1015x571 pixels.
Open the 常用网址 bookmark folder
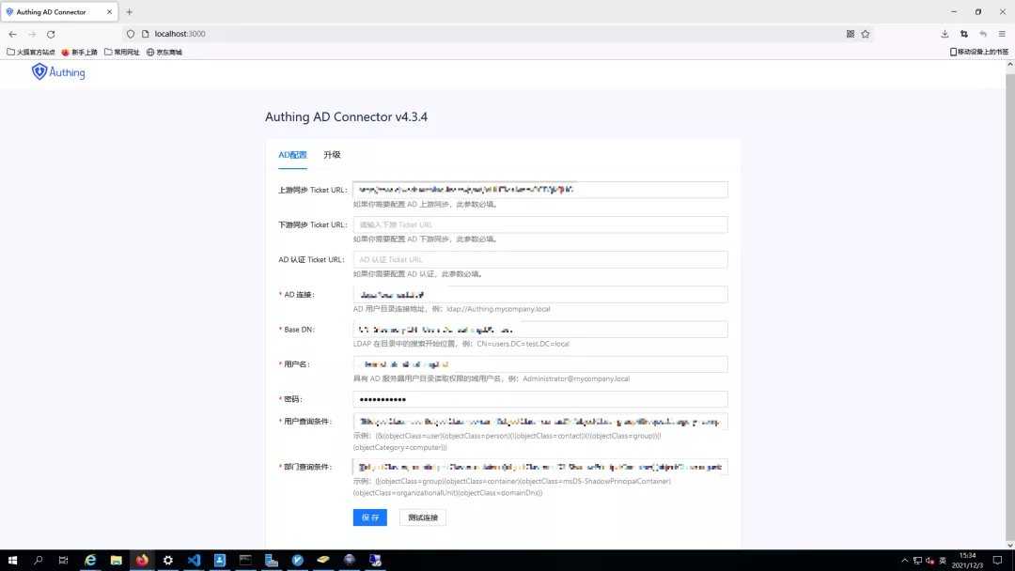[x=121, y=52]
